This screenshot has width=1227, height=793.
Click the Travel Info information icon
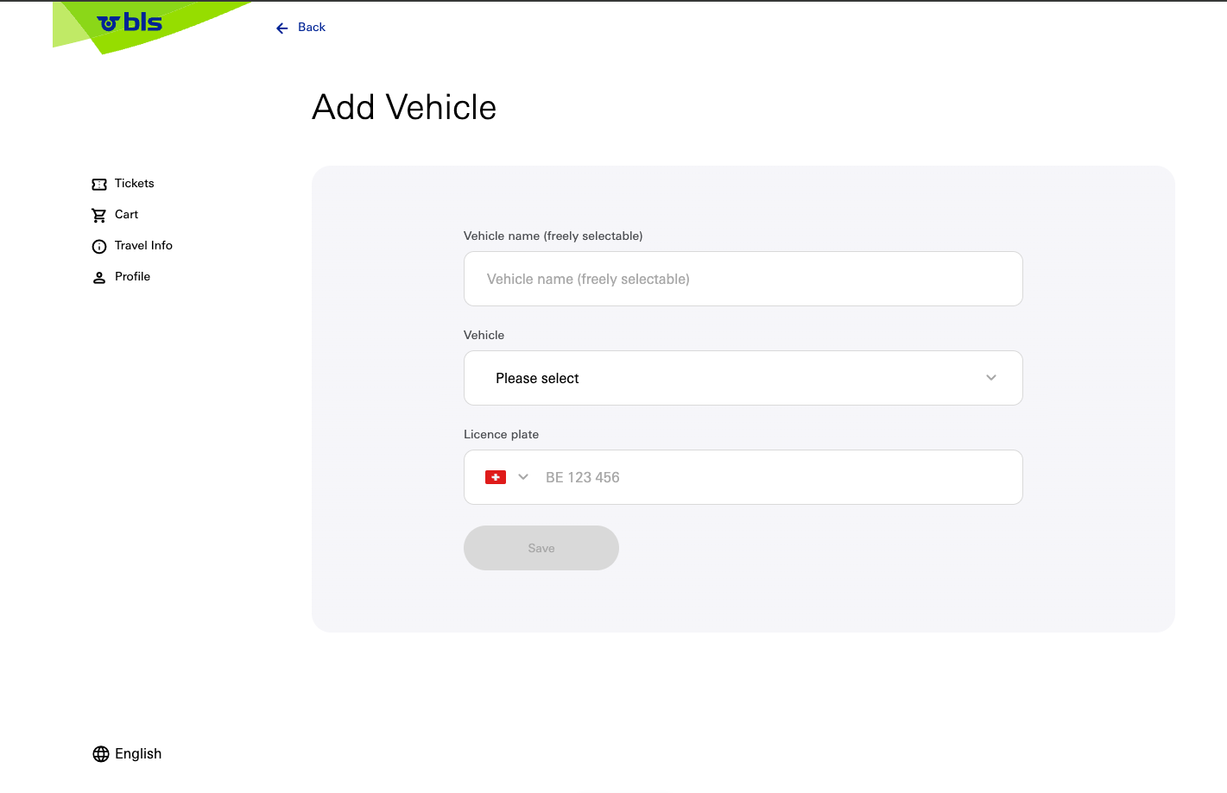(98, 246)
